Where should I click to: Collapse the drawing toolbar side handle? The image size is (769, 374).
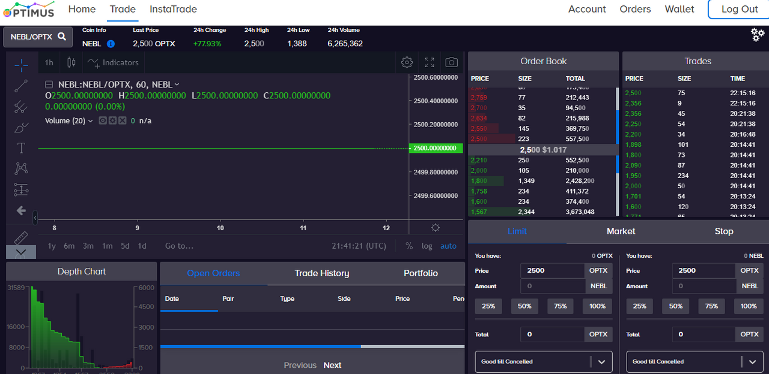[x=35, y=217]
